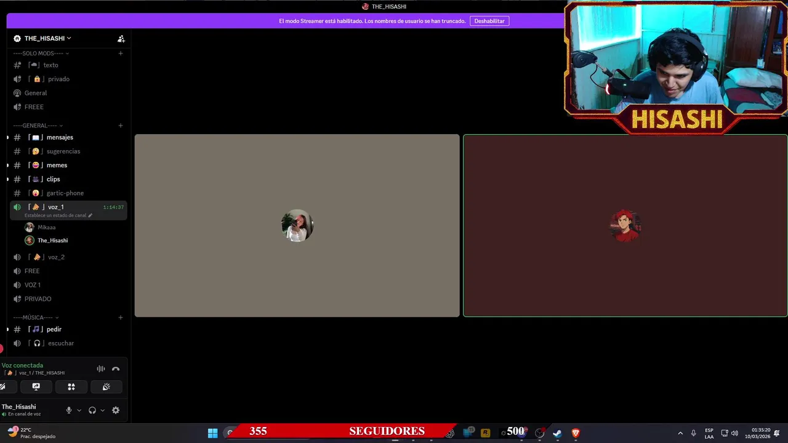Open the clock showing 01:35:20

tap(757, 433)
